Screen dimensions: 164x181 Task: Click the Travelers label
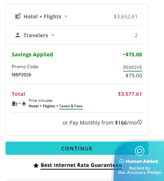36,35
